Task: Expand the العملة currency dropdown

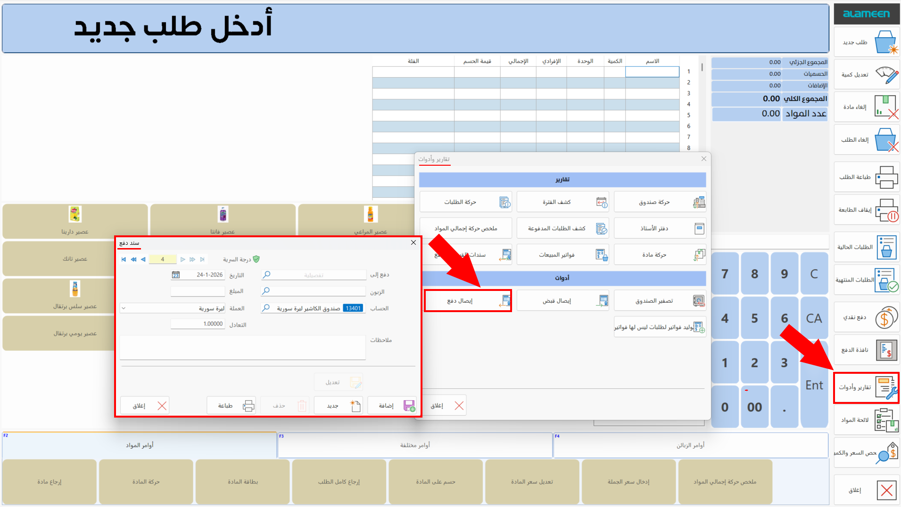Action: click(x=124, y=308)
